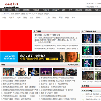Viewport: 101px width, 101px height.
Task: Click the large red banner image
Action: coord(16,41)
